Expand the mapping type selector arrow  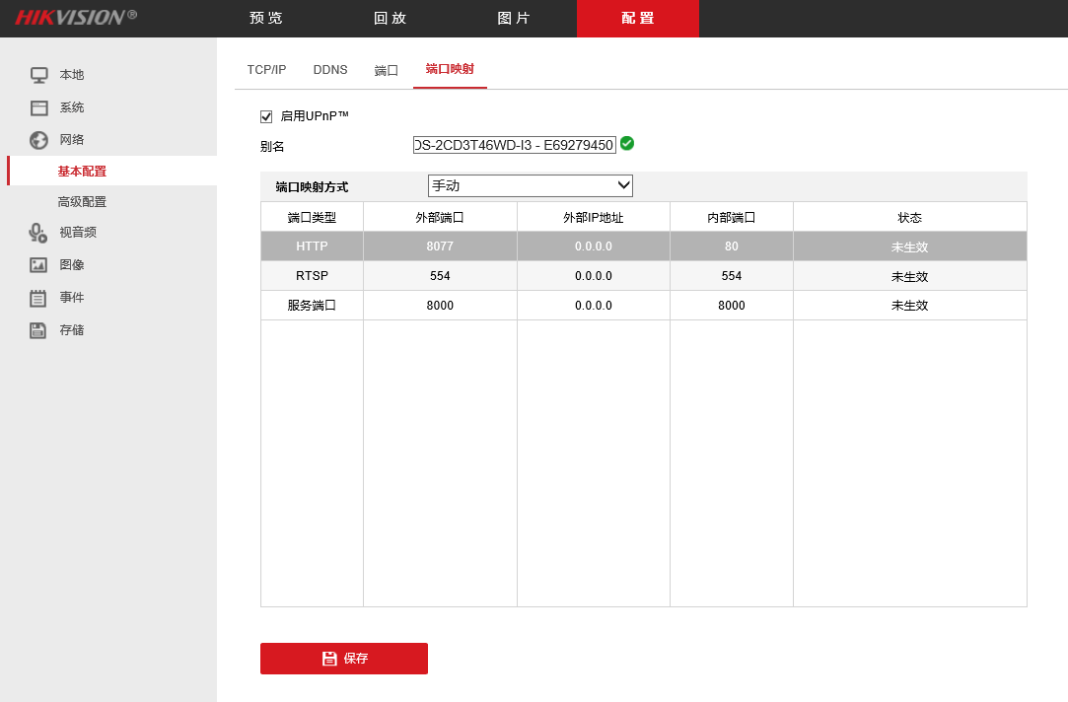pos(625,185)
